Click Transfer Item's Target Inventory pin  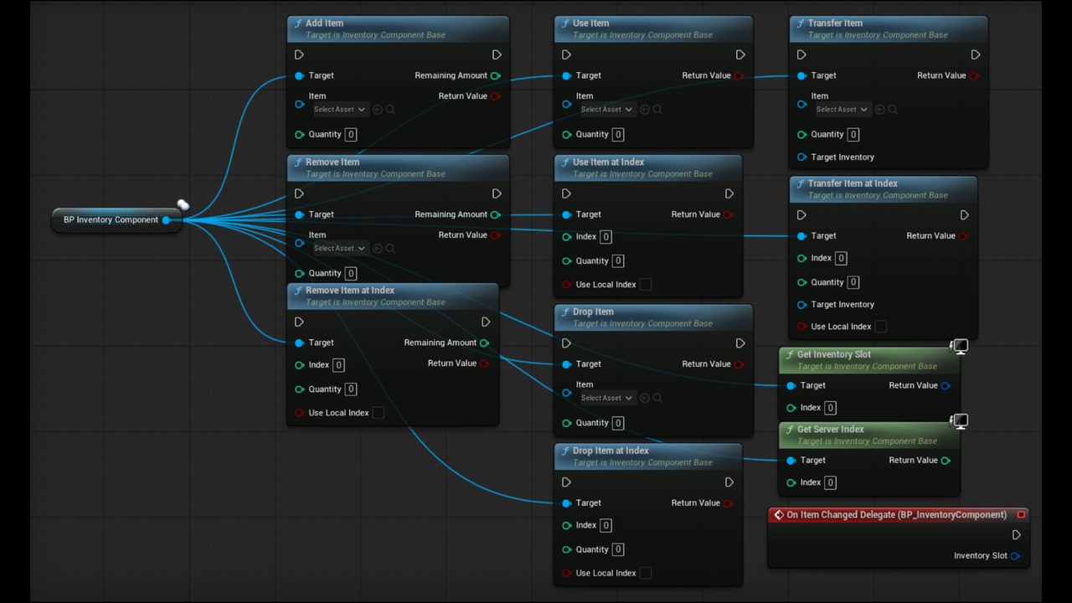click(801, 157)
